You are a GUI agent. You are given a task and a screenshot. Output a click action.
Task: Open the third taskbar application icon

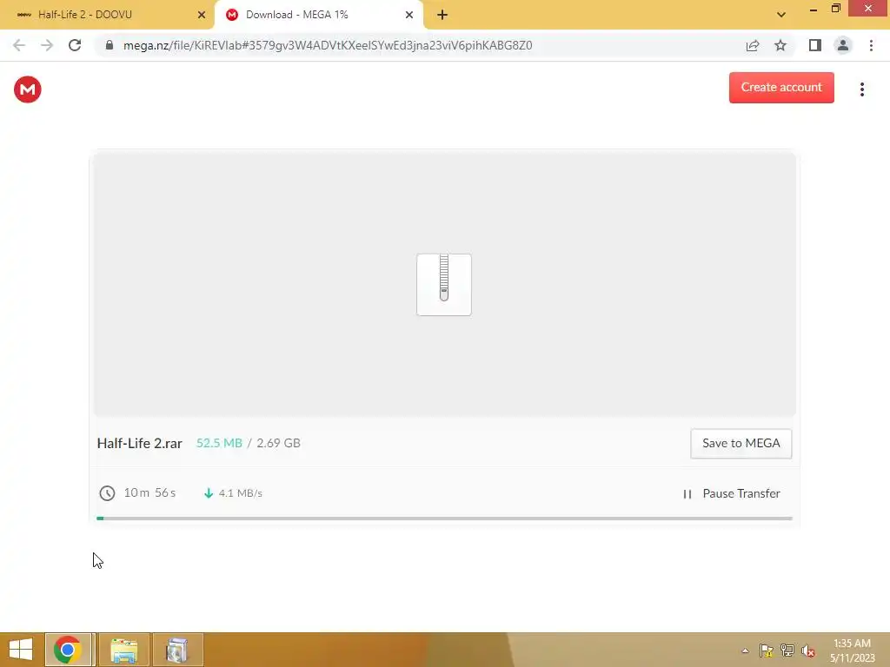pyautogui.click(x=177, y=650)
